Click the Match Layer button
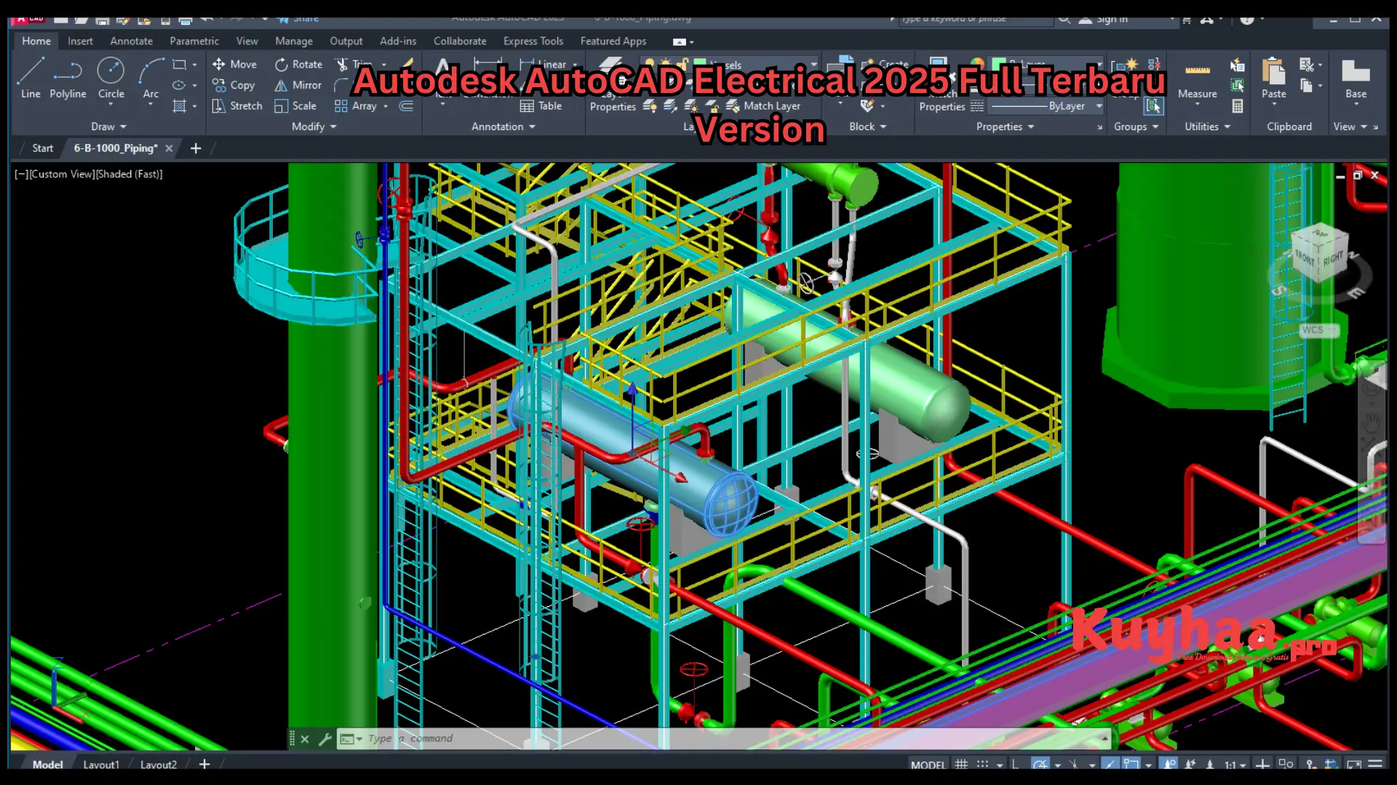 pos(764,106)
